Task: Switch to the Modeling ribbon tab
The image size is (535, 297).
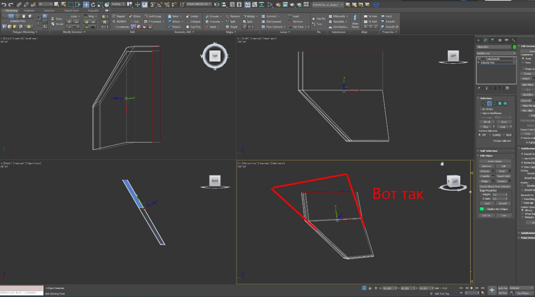Action: click(x=12, y=10)
